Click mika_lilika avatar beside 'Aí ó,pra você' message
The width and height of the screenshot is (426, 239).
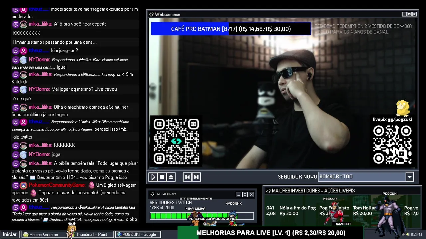tap(23, 24)
